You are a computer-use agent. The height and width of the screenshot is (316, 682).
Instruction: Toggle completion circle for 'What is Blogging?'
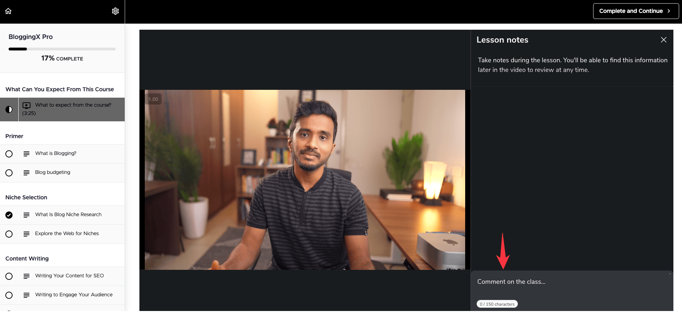(x=9, y=154)
